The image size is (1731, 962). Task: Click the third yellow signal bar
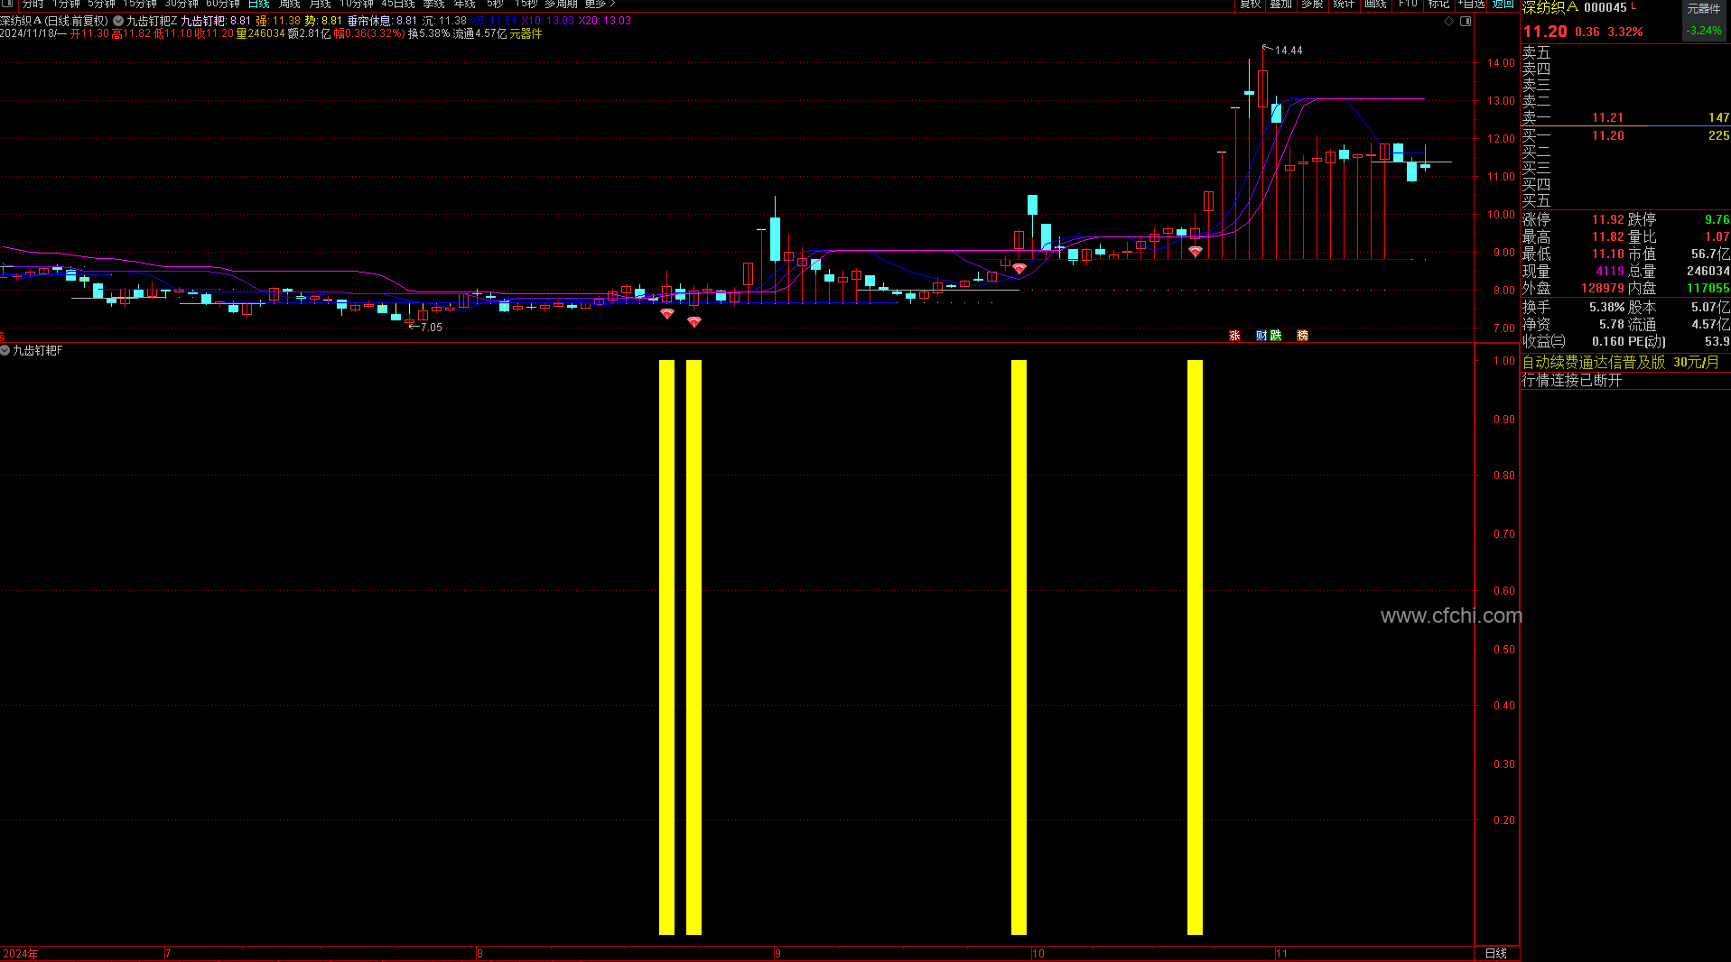tap(1019, 647)
